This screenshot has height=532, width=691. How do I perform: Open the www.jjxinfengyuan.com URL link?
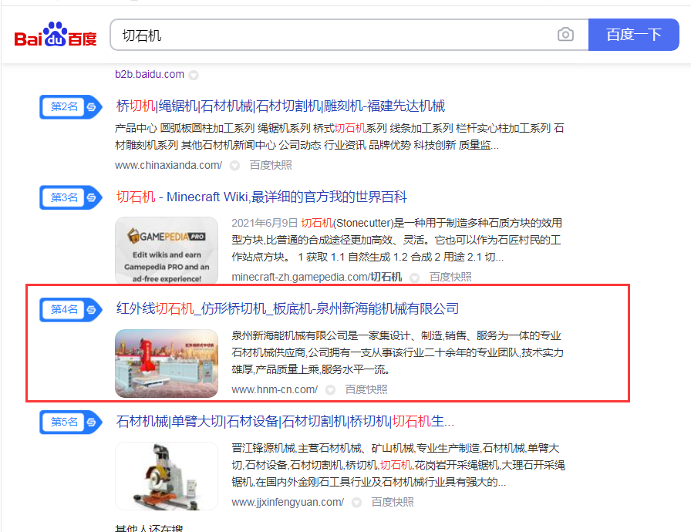(287, 502)
